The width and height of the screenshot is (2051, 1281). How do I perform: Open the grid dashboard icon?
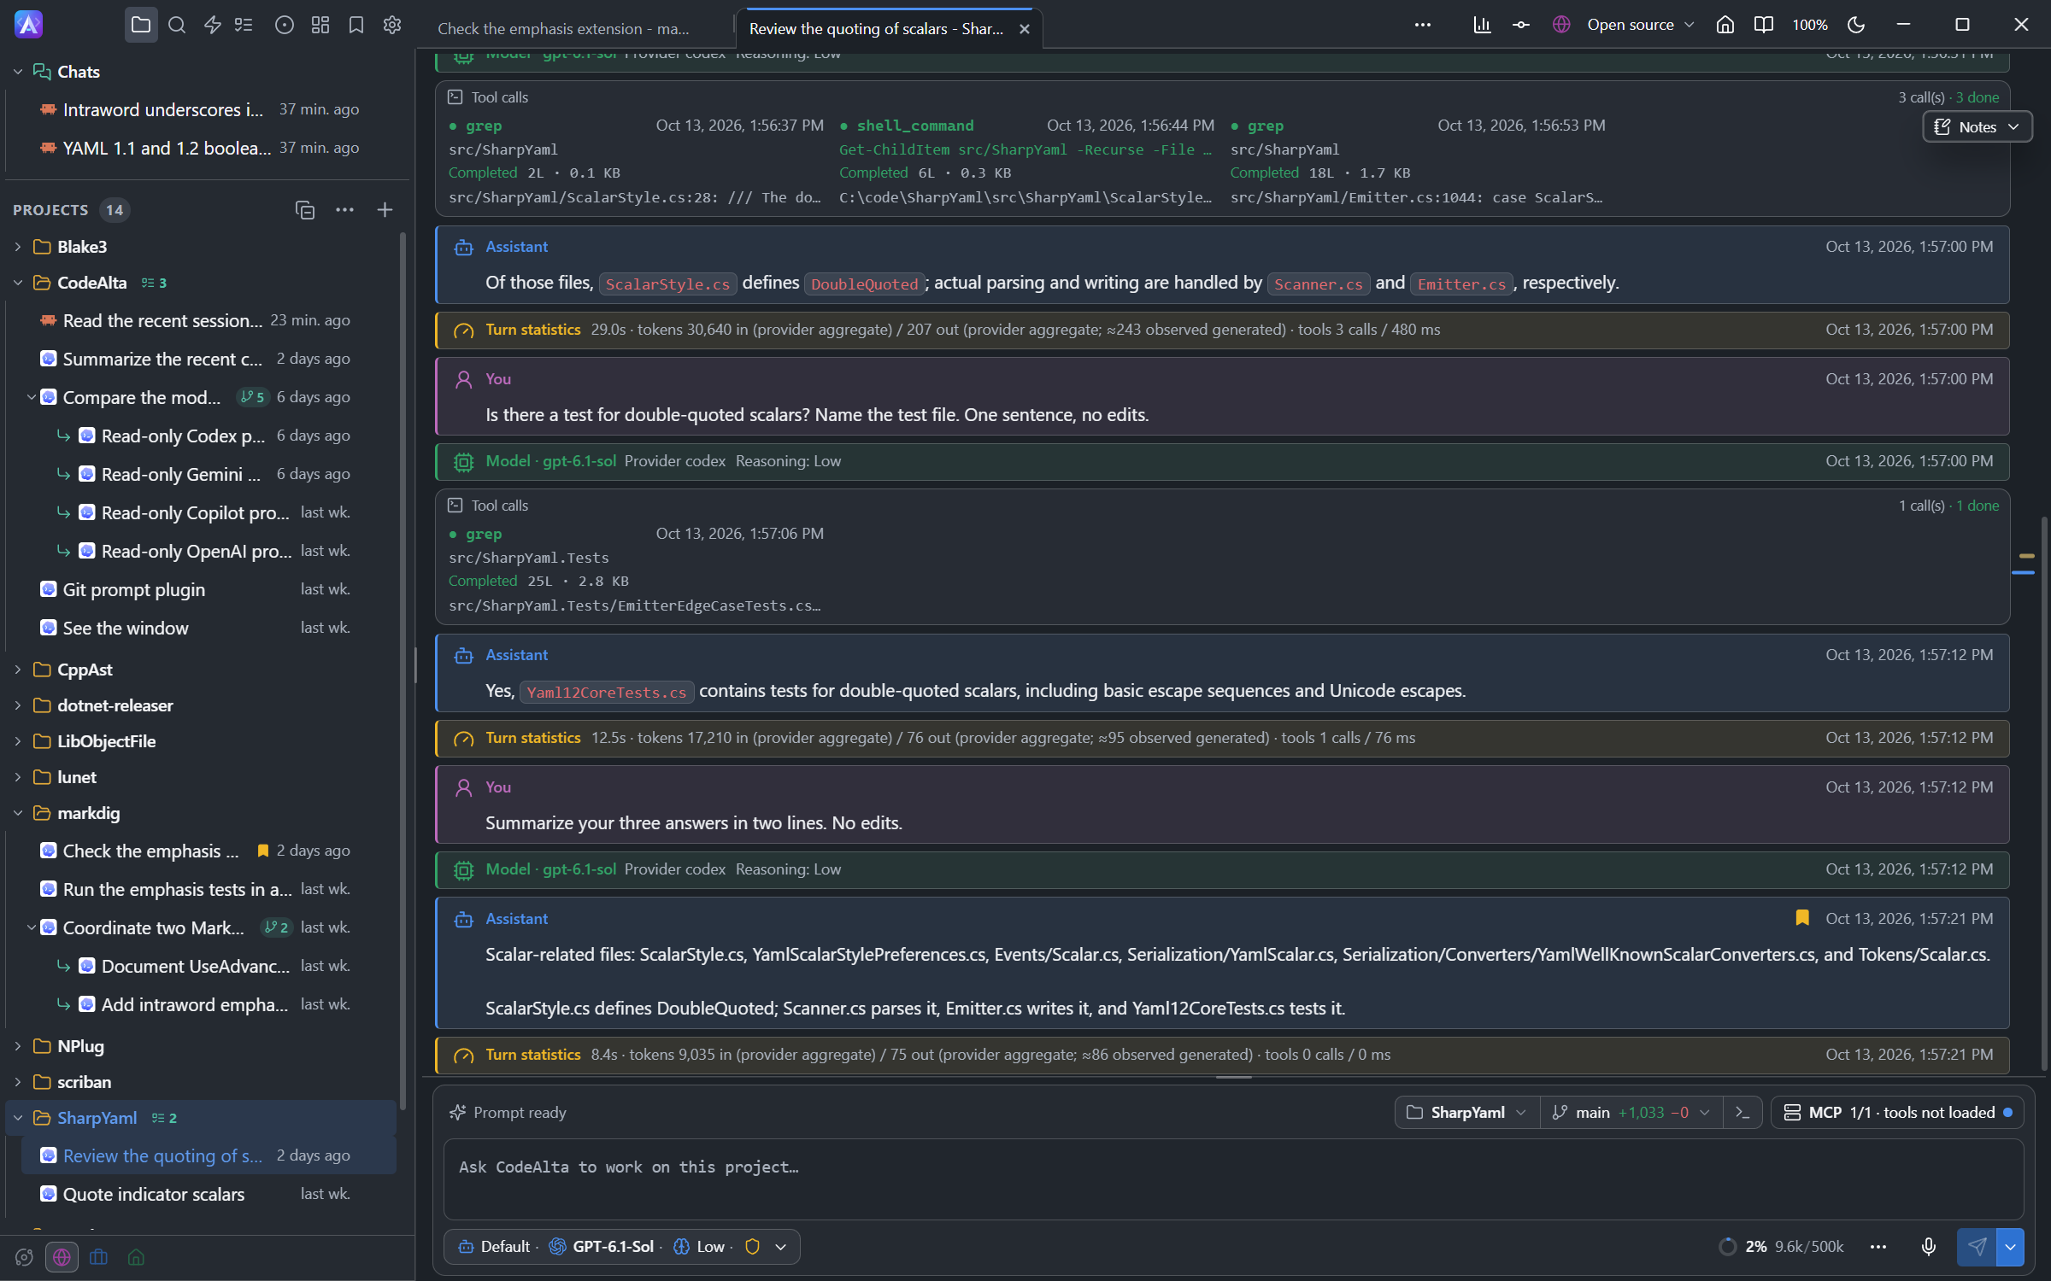[320, 25]
